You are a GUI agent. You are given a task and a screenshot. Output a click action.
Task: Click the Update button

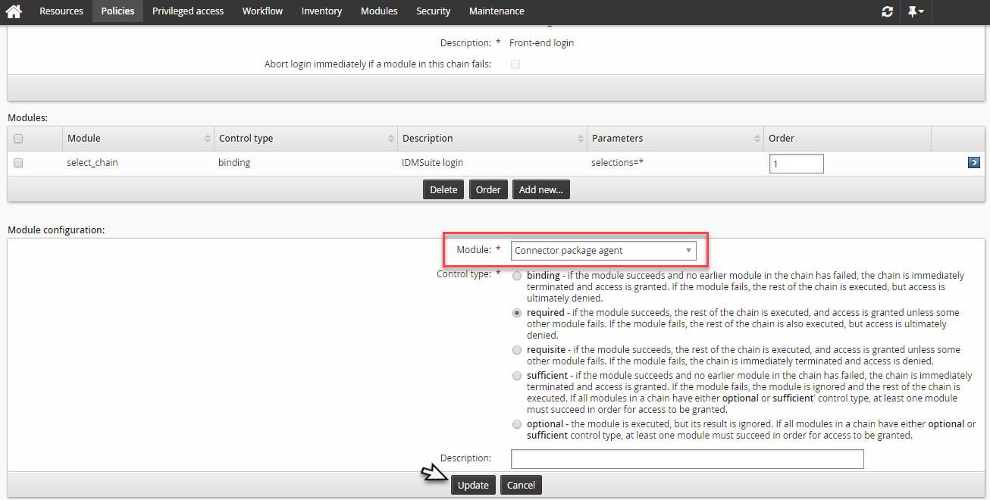tap(473, 485)
